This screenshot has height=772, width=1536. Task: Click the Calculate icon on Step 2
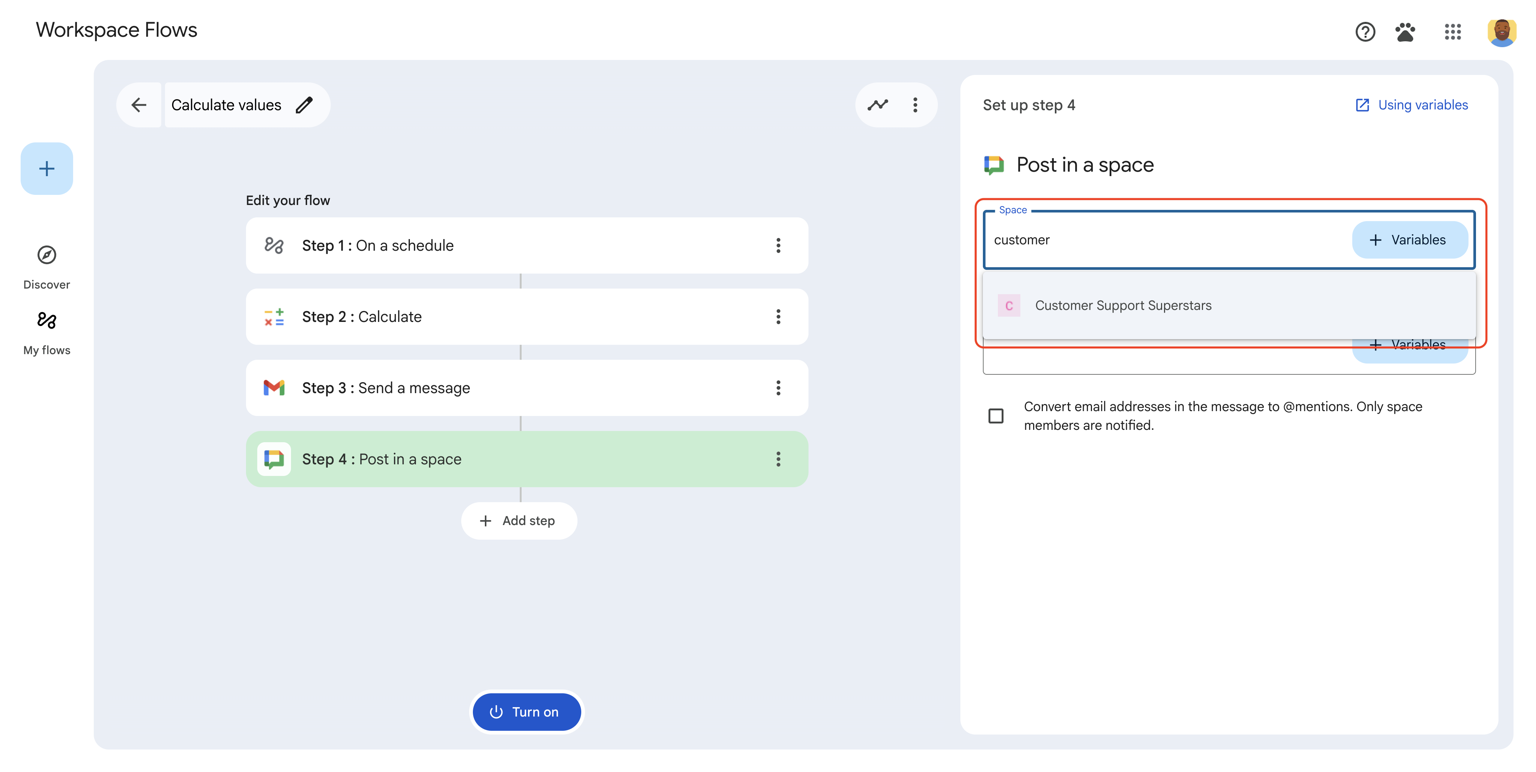pos(274,316)
